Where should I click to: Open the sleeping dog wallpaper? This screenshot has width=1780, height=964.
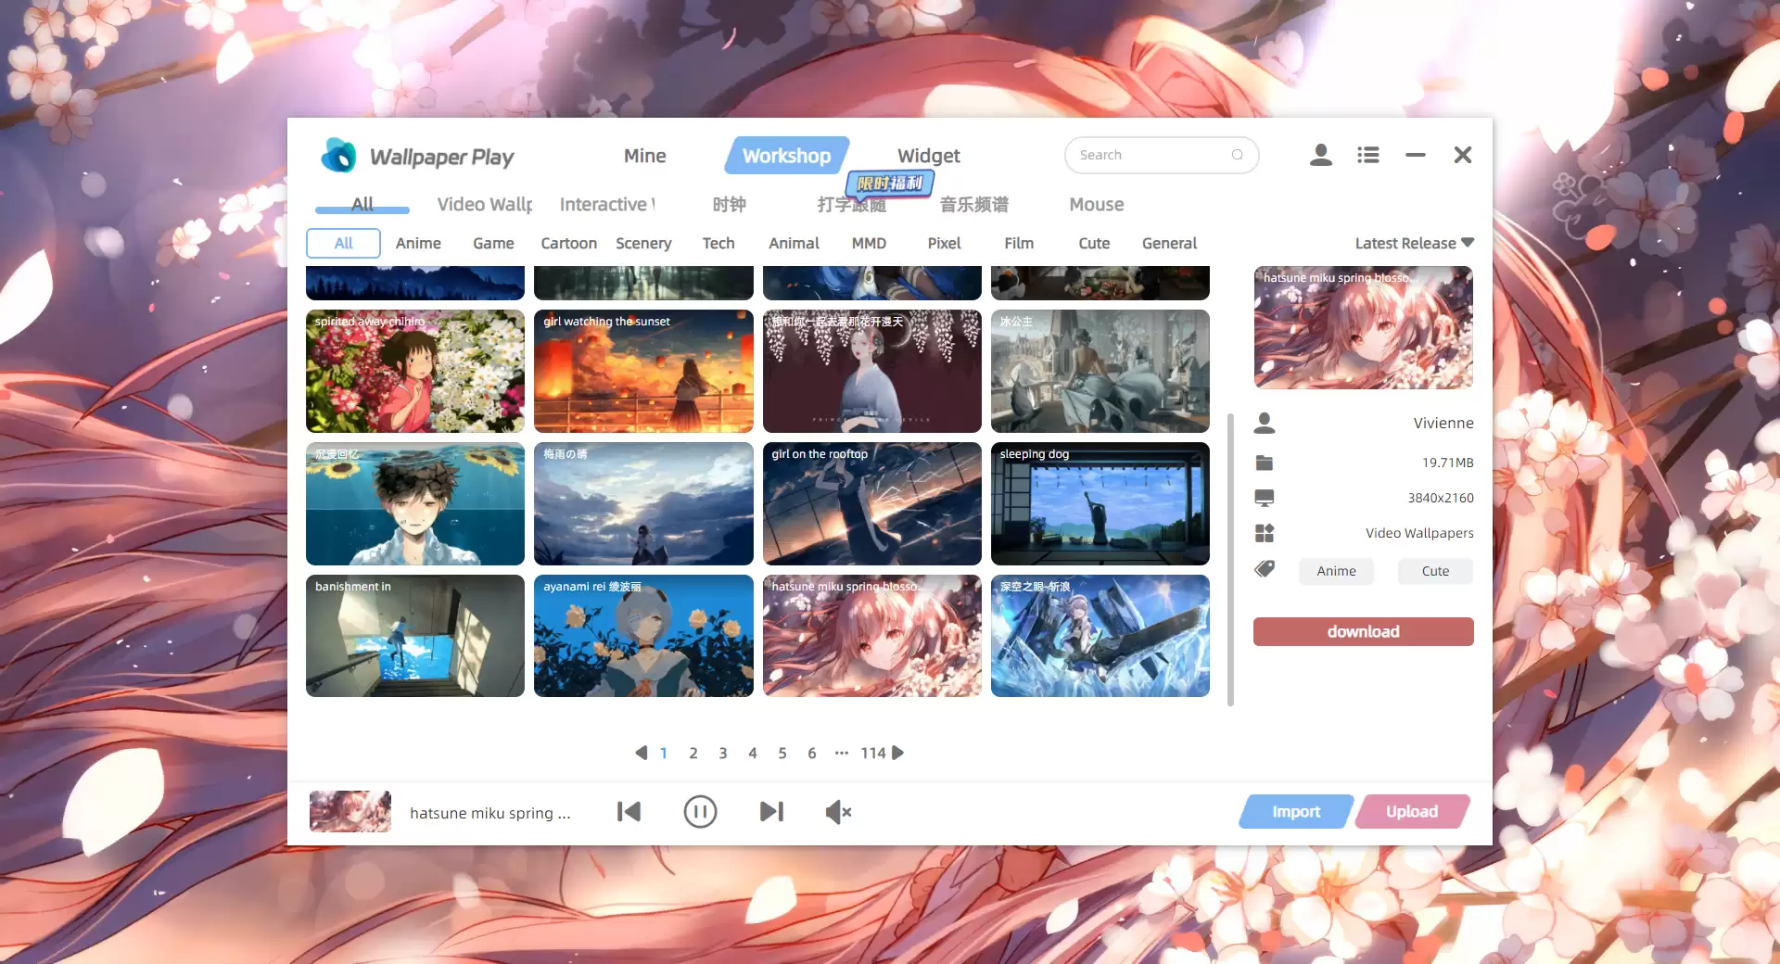[x=1100, y=503]
